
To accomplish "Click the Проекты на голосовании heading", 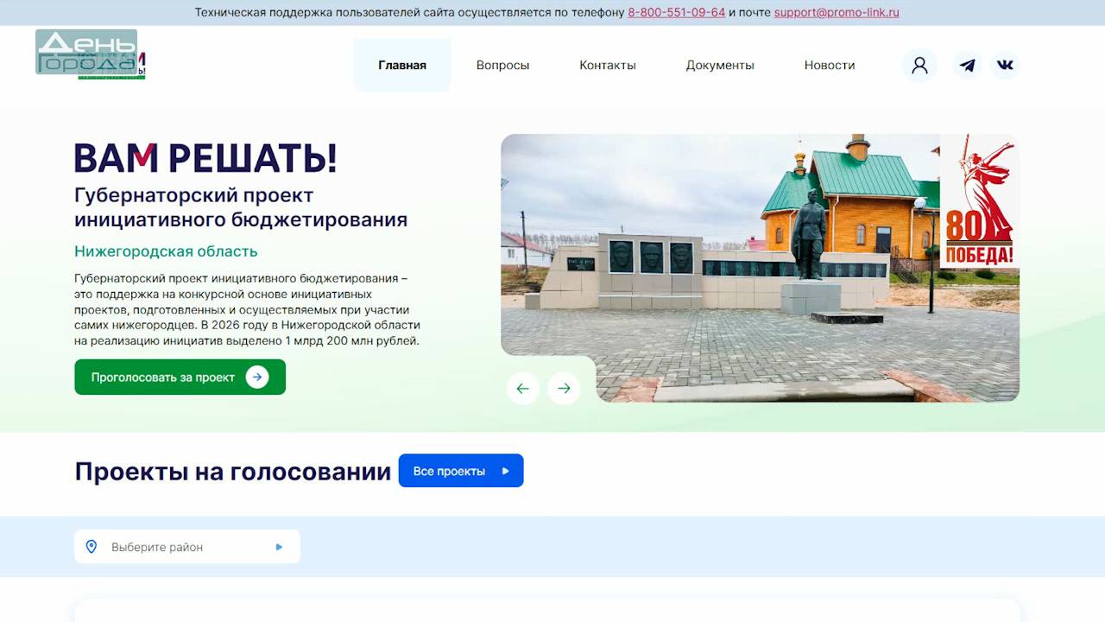I will [233, 472].
